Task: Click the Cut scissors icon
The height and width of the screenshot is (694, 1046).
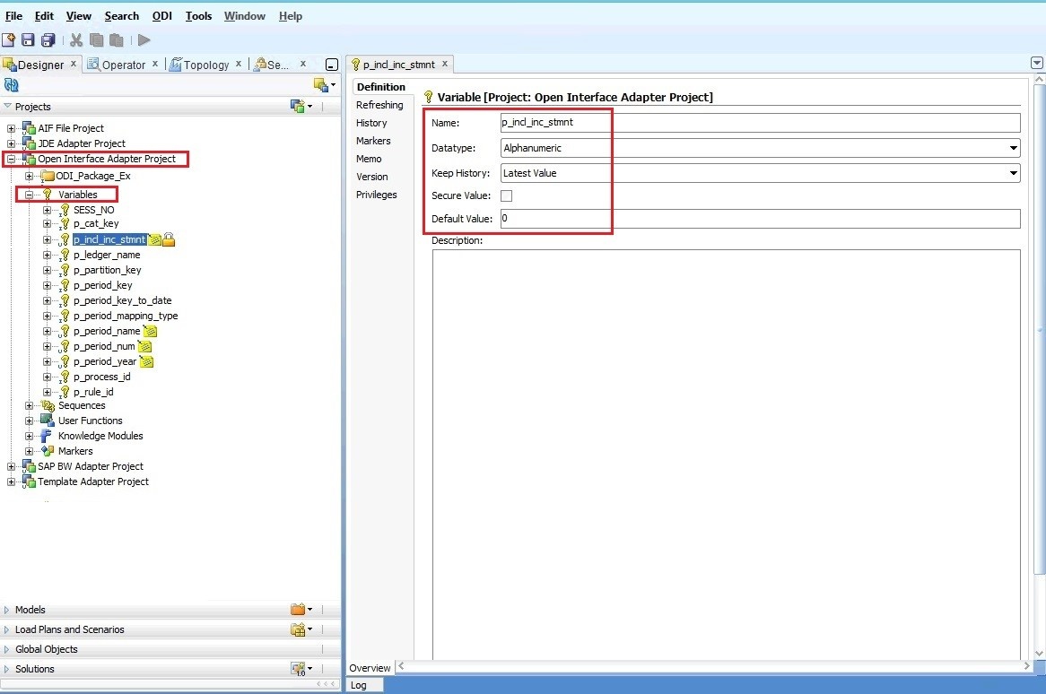Action: coord(75,39)
